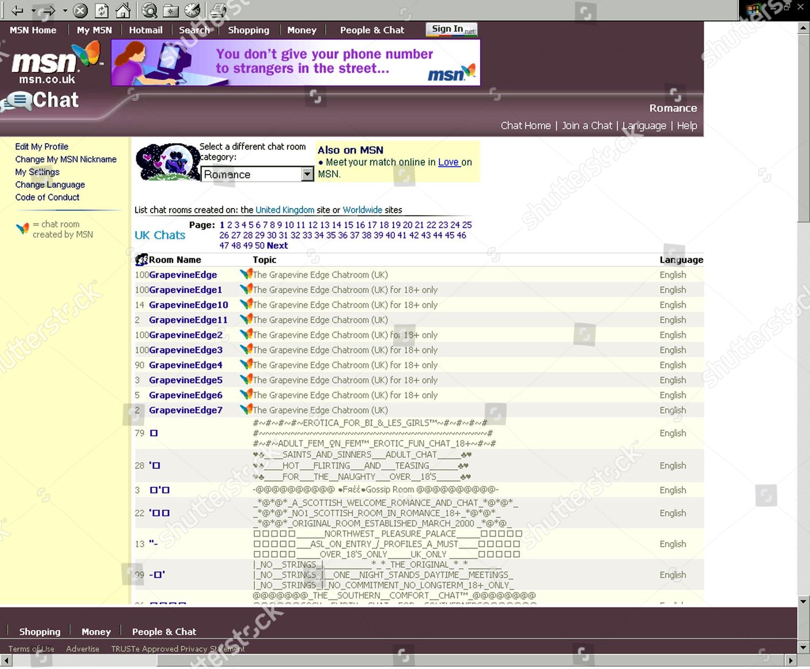This screenshot has height=669, width=810.
Task: Click the Chat speech bubble logo
Action: (41, 100)
